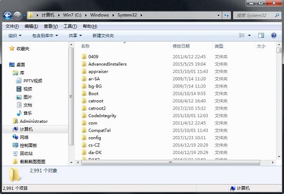The image size is (284, 194).
Task: Click the 图片 library icon
Action: coord(19,97)
